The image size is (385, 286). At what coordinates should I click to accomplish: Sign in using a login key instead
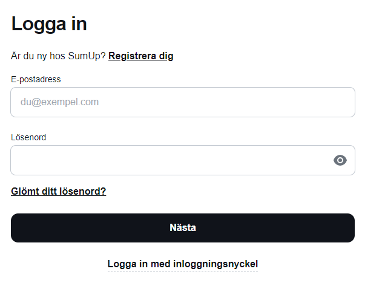182,264
